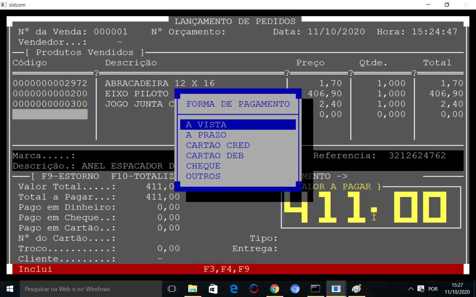Click Pago em Dinheiro value 0,00
Image resolution: width=476 pixels, height=297 pixels.
tap(169, 207)
